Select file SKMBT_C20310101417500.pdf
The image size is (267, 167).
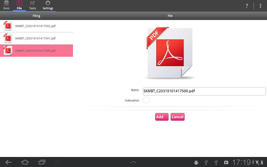(36, 51)
